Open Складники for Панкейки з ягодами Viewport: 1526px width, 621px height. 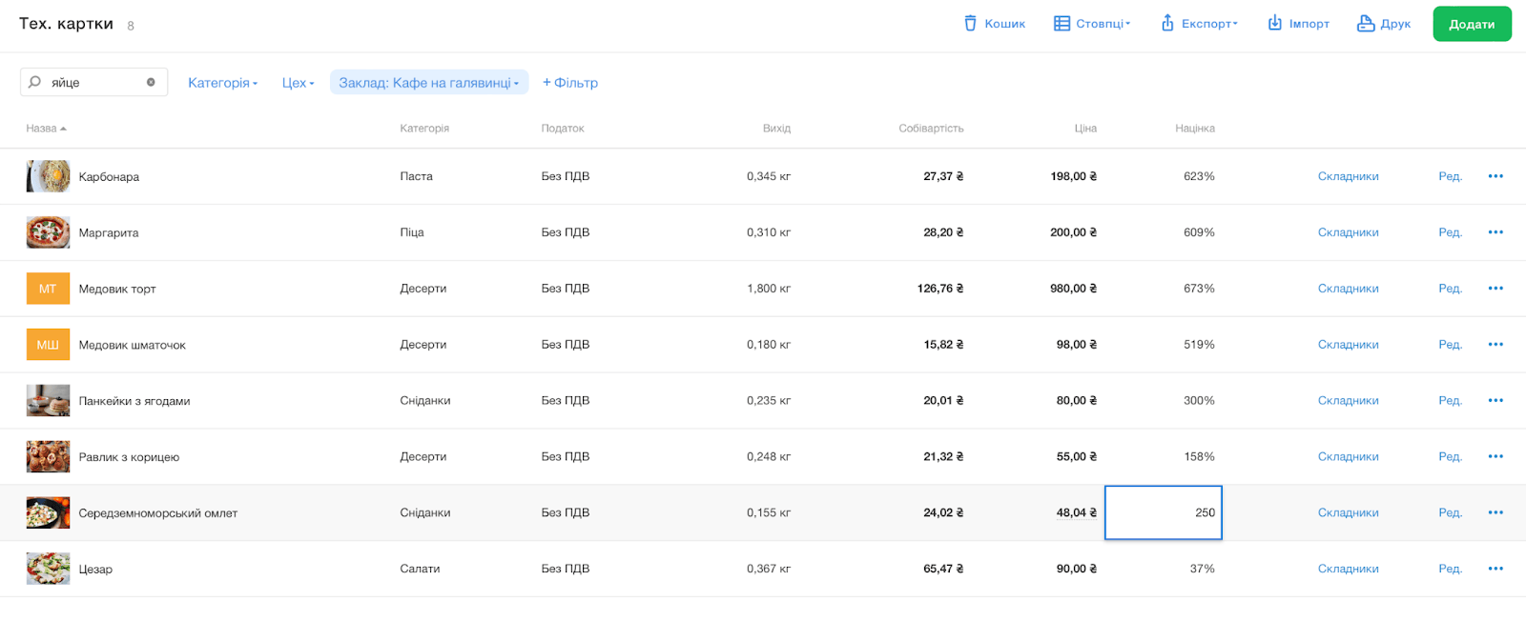point(1348,401)
